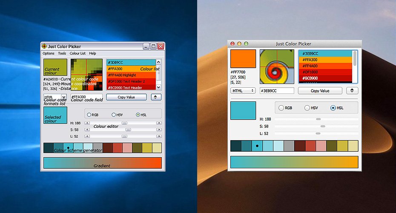
Task: Select #FF4A00 row in Mac colour list
Action: tap(326, 66)
